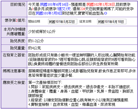Screen dimensions: 138x109
Task: Click the 目前情況 row label
Action: (x=18, y=4)
